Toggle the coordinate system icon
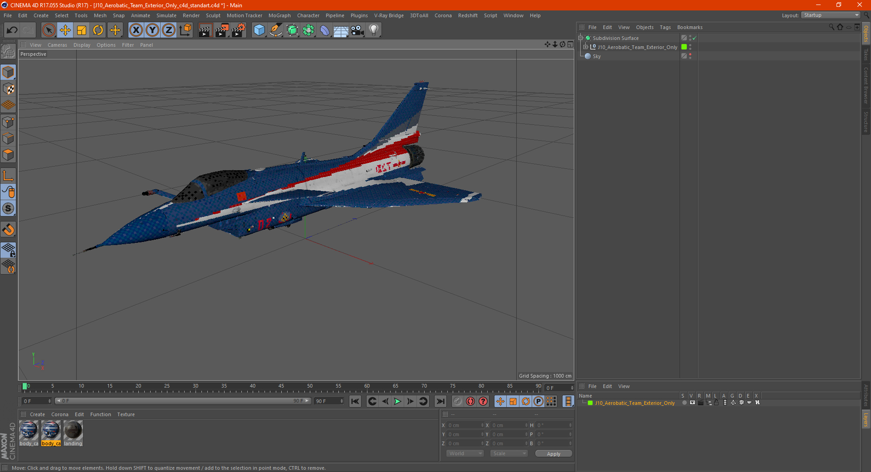The width and height of the screenshot is (871, 472). click(x=186, y=30)
